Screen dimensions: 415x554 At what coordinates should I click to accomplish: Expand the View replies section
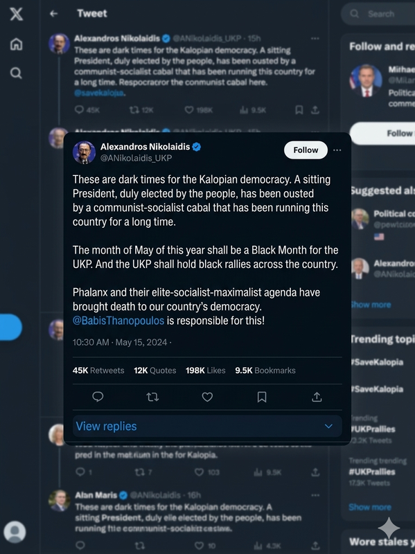click(x=207, y=426)
